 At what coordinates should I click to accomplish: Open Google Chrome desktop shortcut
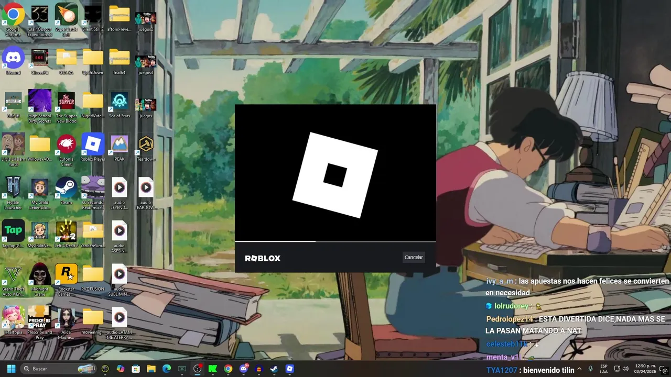[13, 21]
